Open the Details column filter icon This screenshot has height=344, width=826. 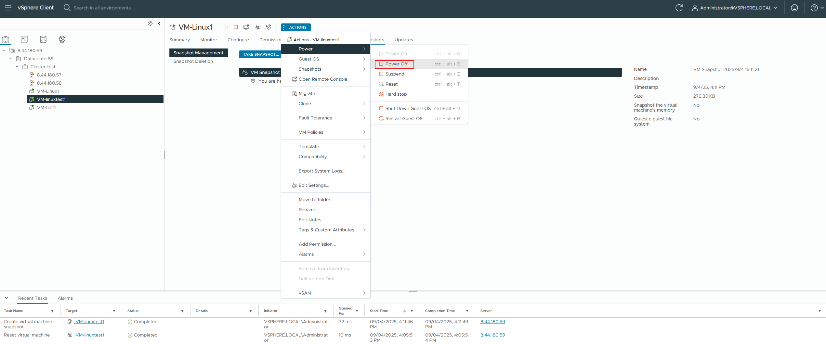(251, 311)
